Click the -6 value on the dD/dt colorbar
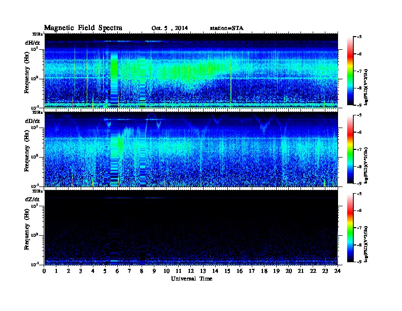Screen dimensions: 402x311 (359, 132)
